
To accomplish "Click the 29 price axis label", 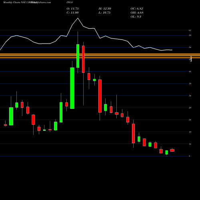I will tap(190, 108).
